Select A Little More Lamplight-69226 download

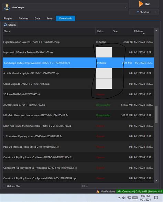coord(78,73)
